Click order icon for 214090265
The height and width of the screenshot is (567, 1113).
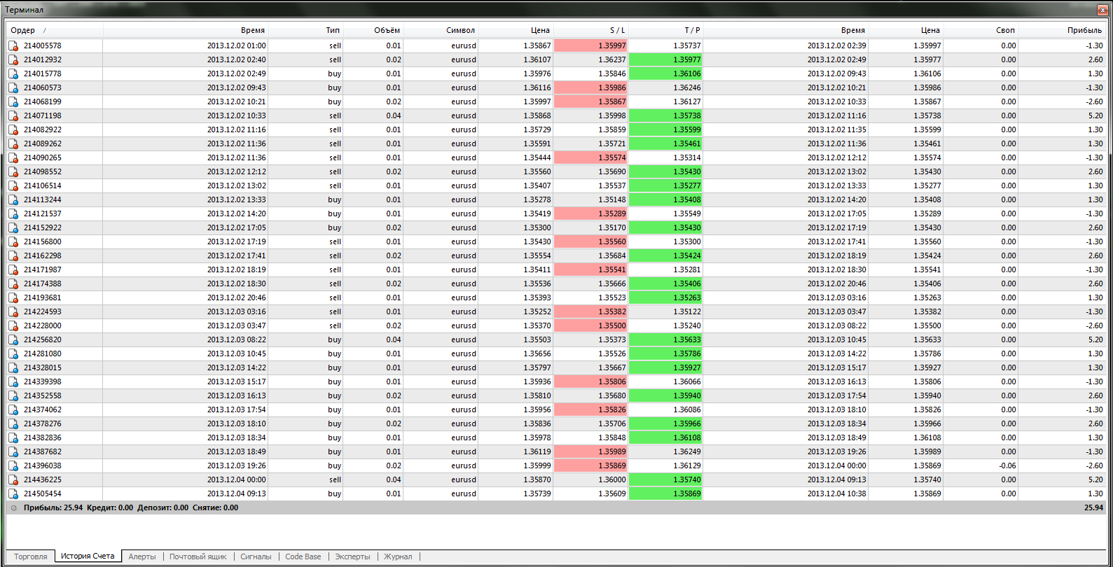click(13, 157)
